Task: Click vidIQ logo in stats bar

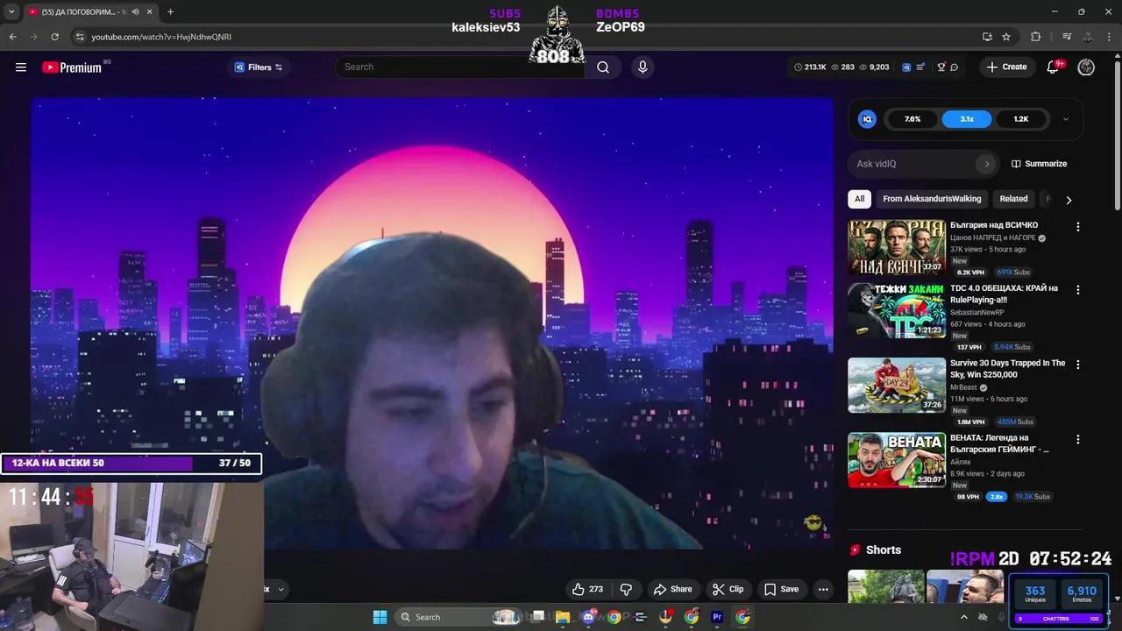Action: (x=906, y=67)
